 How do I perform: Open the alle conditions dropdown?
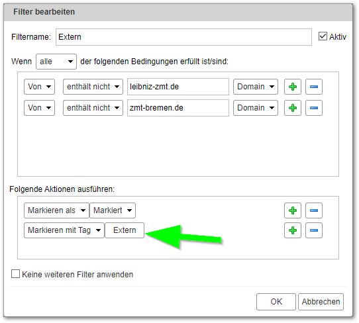tap(56, 62)
